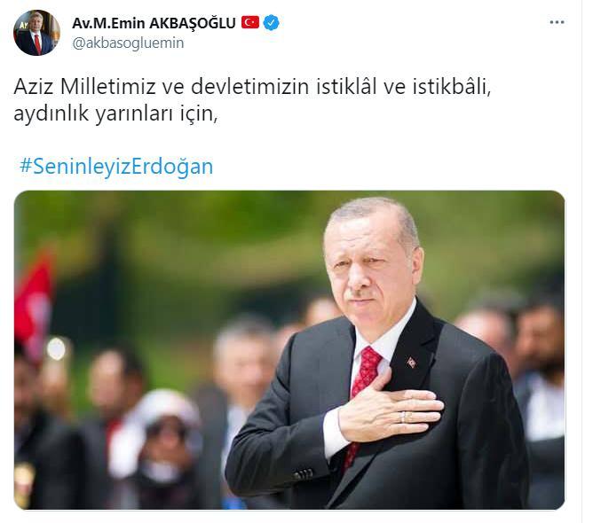The height and width of the screenshot is (523, 593).
Task: Click the word "istikbâli" in the tweet
Action: 452,87
